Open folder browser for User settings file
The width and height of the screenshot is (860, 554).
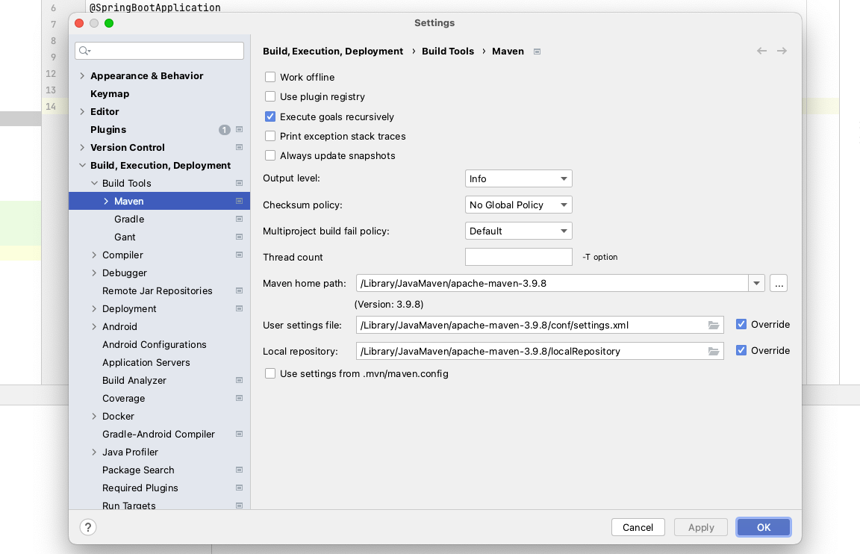713,326
